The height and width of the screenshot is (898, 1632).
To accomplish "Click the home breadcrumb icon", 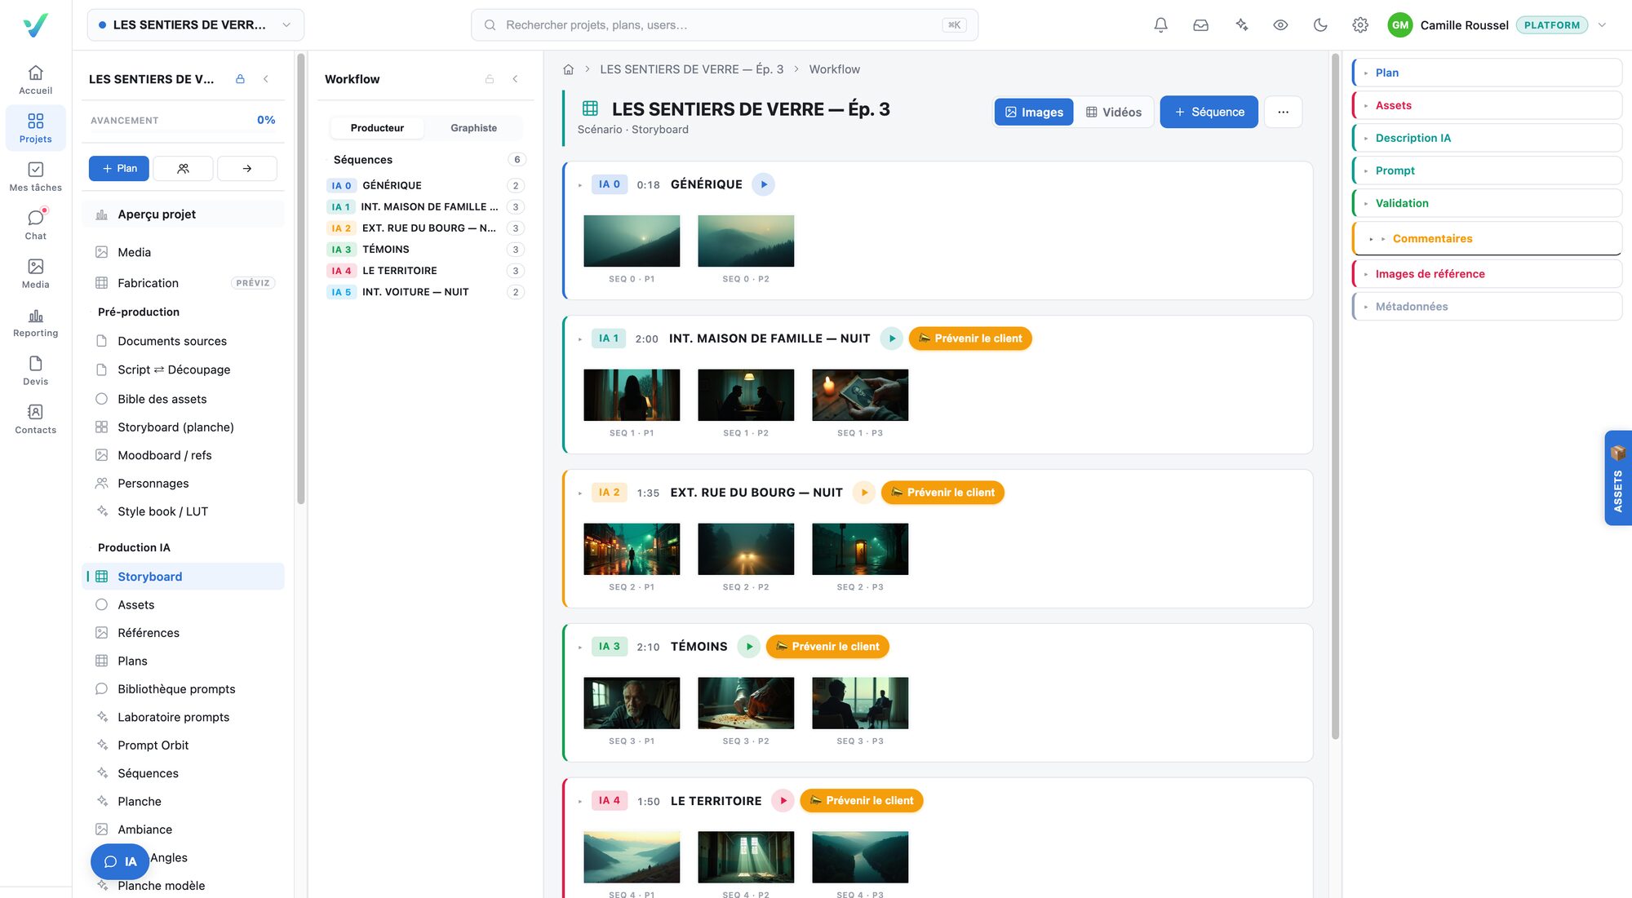I will pos(569,69).
